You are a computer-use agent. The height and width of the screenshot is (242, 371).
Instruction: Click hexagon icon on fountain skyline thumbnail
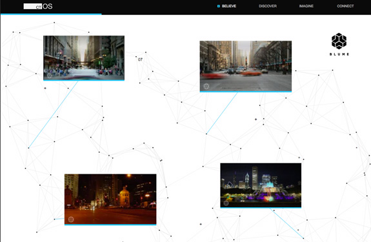pyautogui.click(x=226, y=203)
